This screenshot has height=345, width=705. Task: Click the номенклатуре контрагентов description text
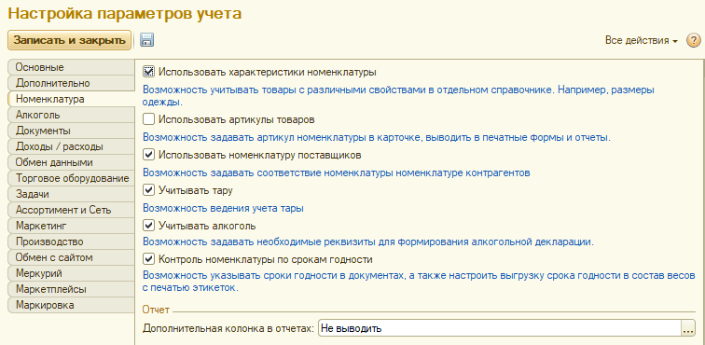(337, 172)
